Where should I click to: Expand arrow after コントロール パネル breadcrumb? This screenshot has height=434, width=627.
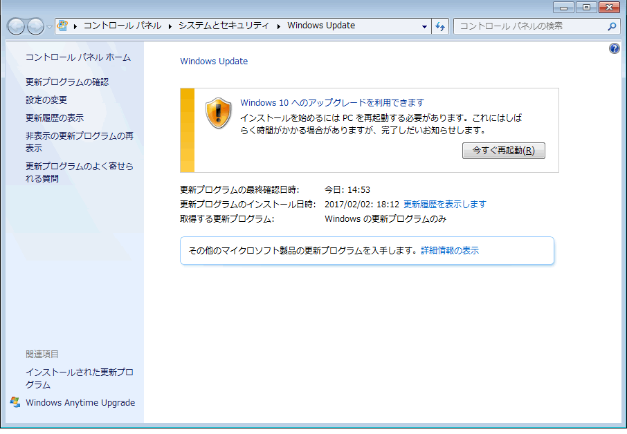click(170, 26)
